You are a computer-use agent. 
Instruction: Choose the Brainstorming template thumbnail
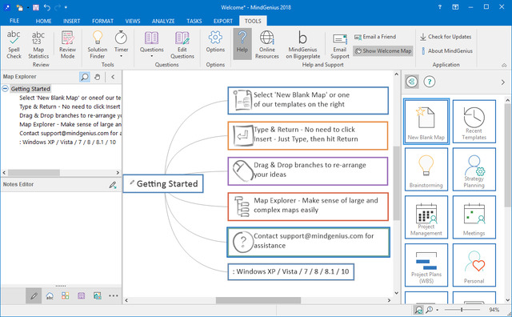pos(426,169)
